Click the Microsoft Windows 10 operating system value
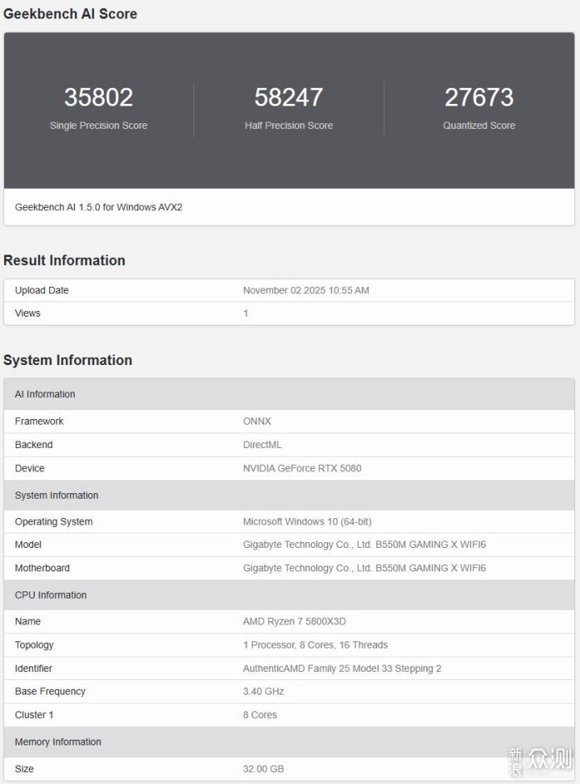 coord(307,521)
